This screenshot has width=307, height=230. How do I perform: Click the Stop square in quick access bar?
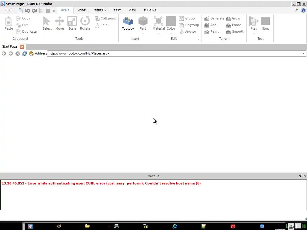(x=48, y=11)
